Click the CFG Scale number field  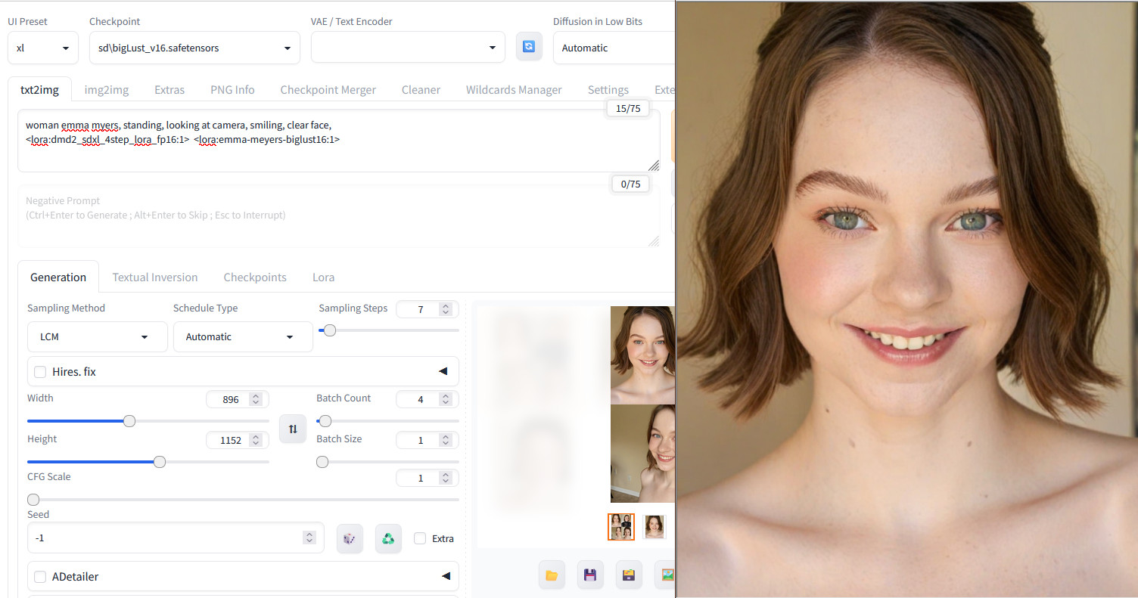coord(427,478)
